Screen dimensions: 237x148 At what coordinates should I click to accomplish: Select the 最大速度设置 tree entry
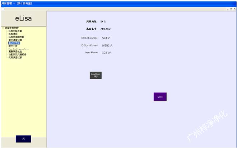tap(15, 40)
